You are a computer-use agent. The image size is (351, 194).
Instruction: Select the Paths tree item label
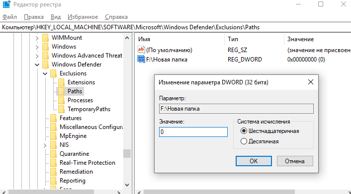[75, 91]
